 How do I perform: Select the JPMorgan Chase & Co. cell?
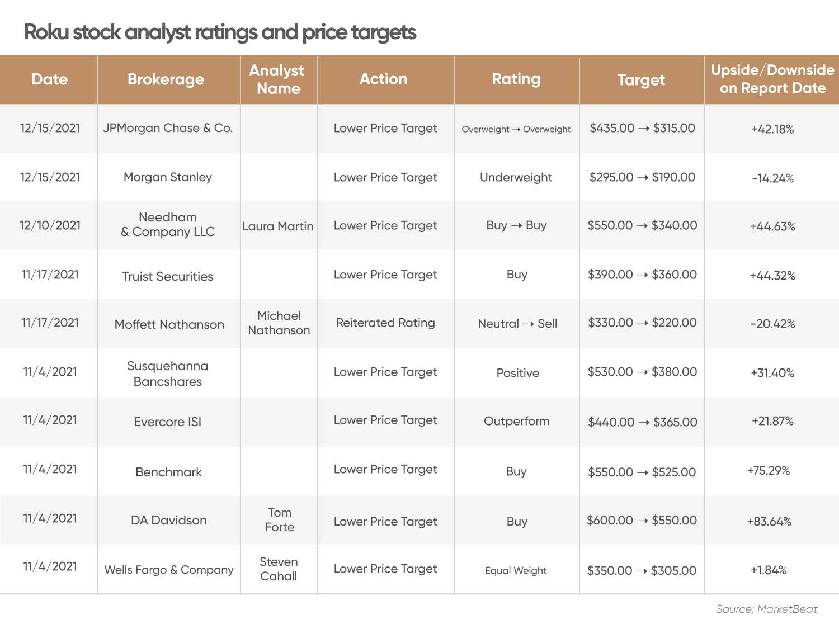[x=168, y=128]
